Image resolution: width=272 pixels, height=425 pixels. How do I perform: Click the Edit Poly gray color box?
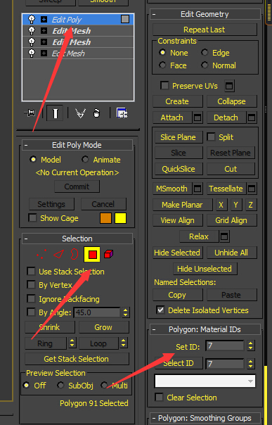tap(125, 19)
